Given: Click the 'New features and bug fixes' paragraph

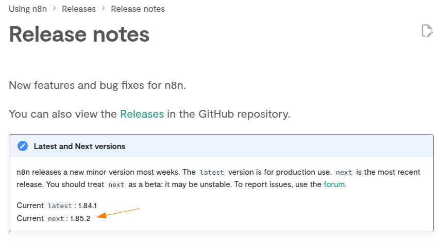Looking at the screenshot, I should click(x=97, y=85).
